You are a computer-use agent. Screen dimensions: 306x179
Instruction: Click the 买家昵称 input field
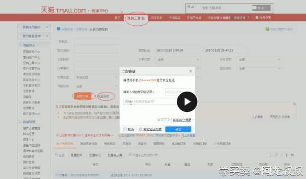tap(96, 59)
